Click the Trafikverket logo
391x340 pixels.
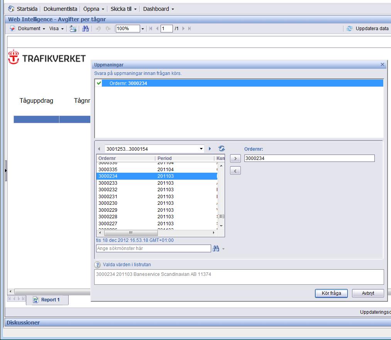[47, 57]
